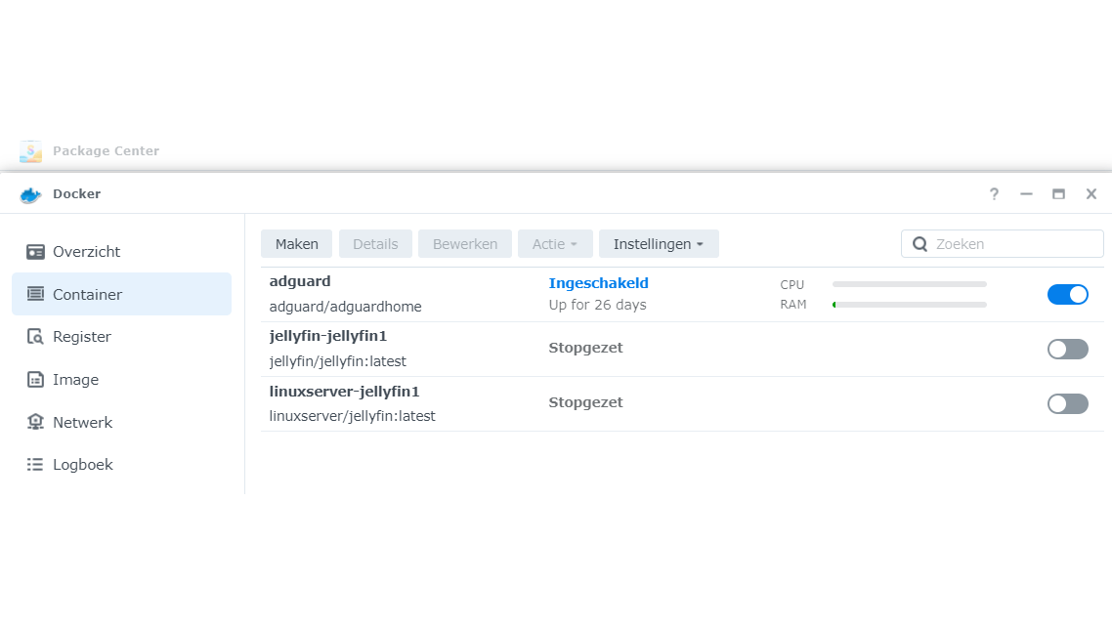The width and height of the screenshot is (1112, 625).
Task: Disable the adguard container toggle
Action: pyautogui.click(x=1067, y=294)
